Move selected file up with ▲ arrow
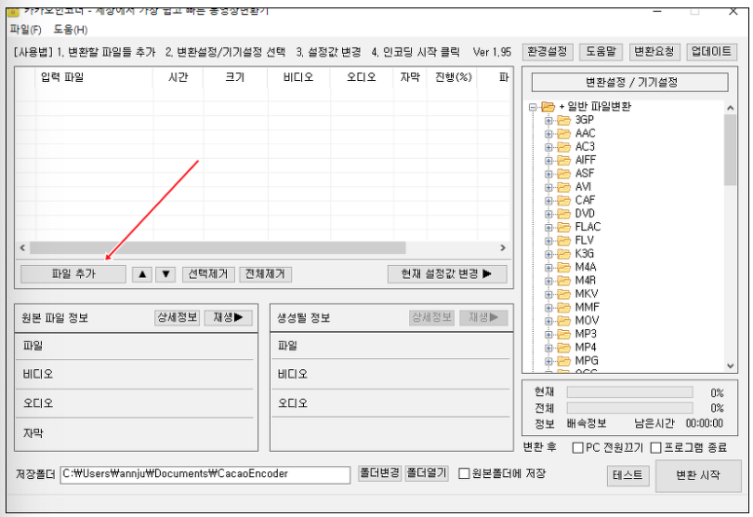The image size is (753, 517). pos(142,274)
